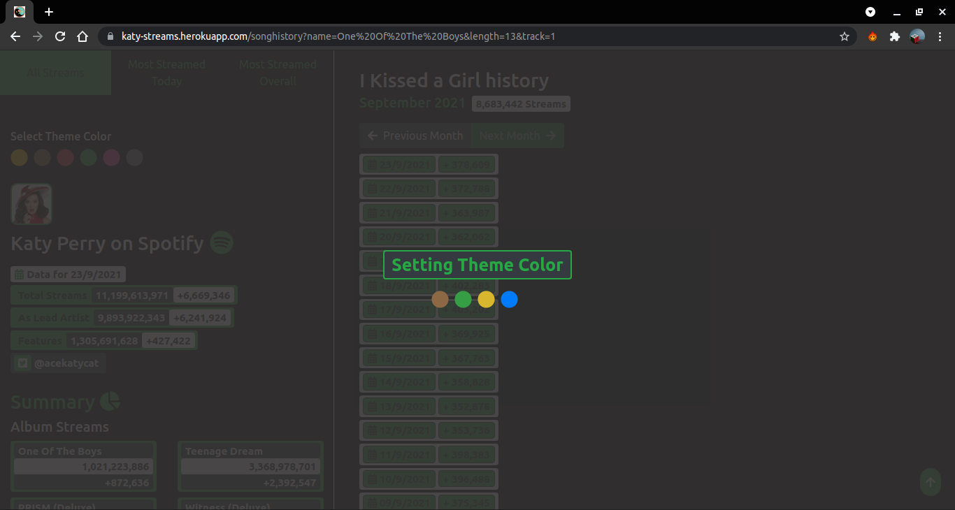Click calendar icon in the 21/9/2021 row
This screenshot has height=510, width=955.
point(373,213)
